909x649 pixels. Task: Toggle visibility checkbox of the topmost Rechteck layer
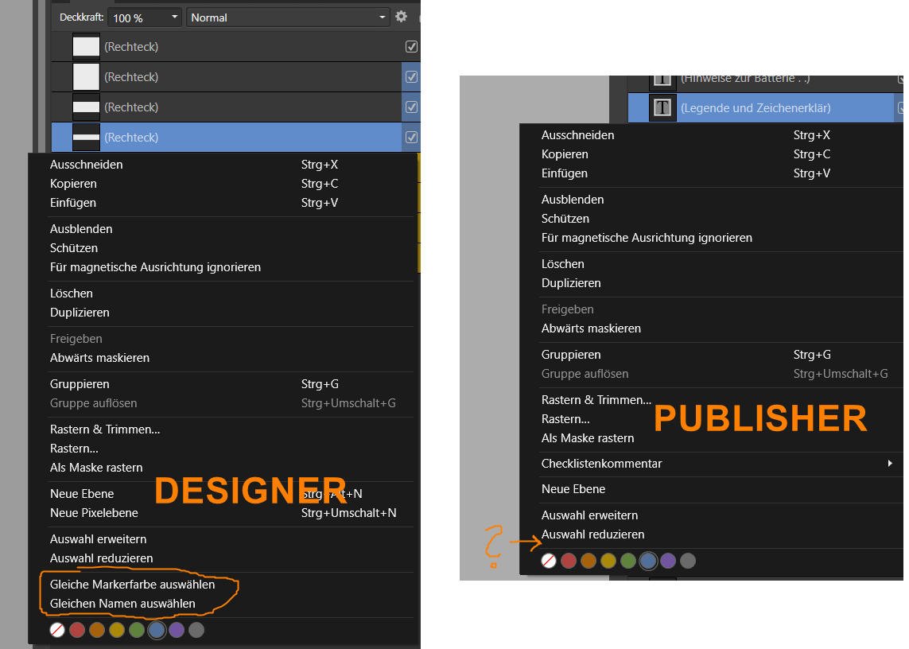[x=411, y=47]
